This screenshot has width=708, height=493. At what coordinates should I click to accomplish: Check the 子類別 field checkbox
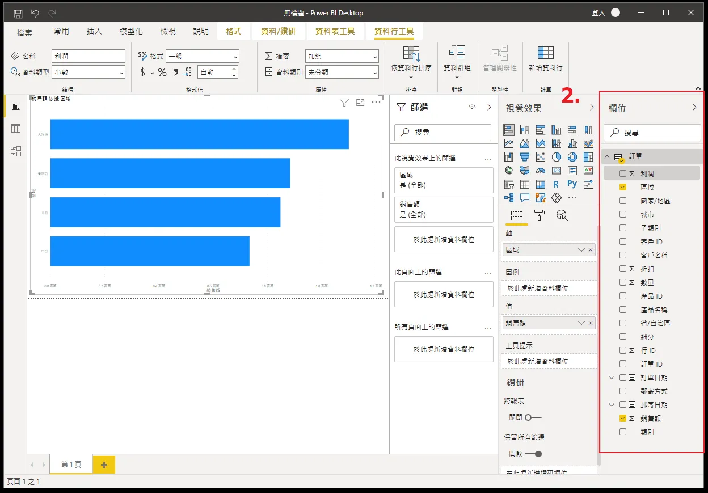[623, 228]
